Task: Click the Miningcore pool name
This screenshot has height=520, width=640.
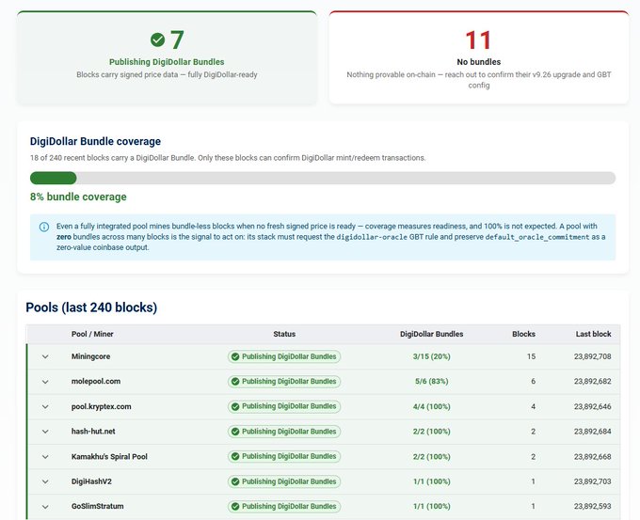Action: pyautogui.click(x=90, y=356)
